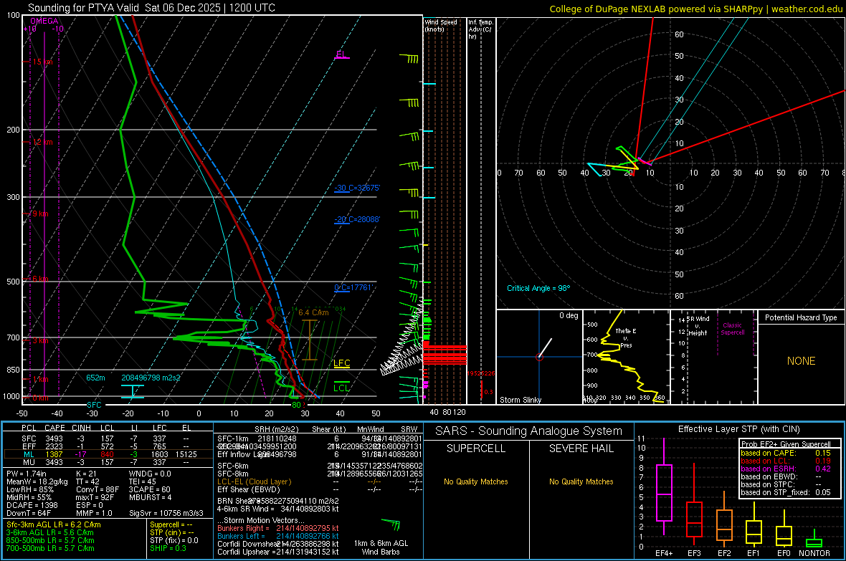Click the STP (fix) = 0.0 value
The image size is (846, 561).
(x=174, y=540)
